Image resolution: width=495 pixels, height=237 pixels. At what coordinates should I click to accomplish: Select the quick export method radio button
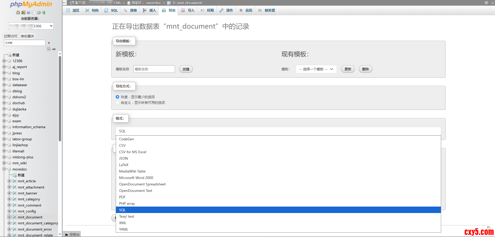[118, 97]
